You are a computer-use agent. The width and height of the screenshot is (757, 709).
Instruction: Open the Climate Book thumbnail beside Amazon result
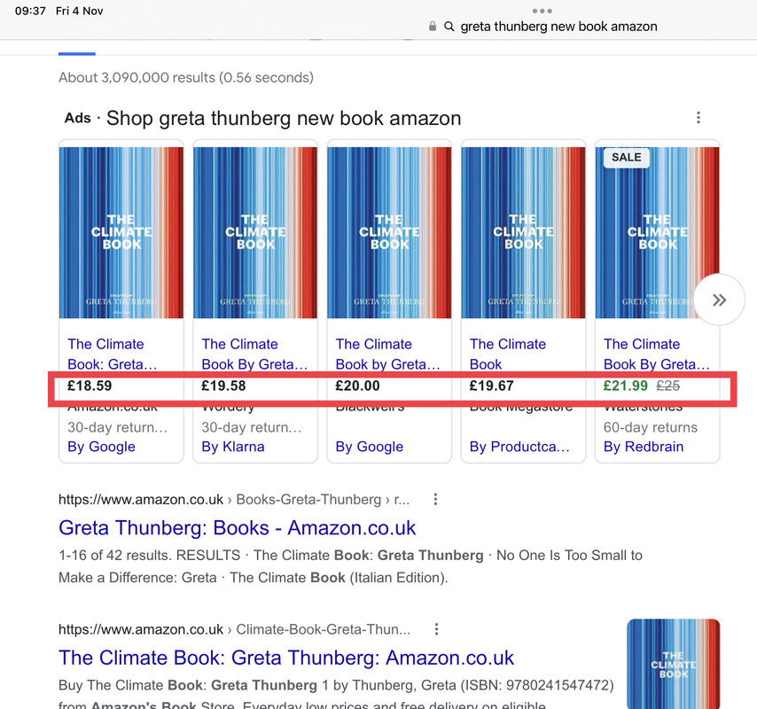point(673,664)
